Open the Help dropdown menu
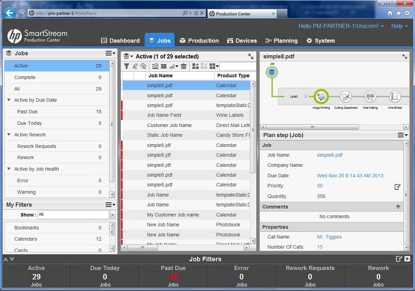Screen dimensions: 415x291 tap(400, 26)
